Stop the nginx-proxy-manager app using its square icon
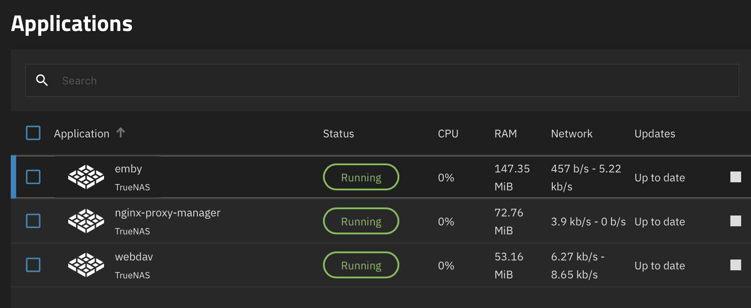The image size is (751, 308). (x=735, y=221)
